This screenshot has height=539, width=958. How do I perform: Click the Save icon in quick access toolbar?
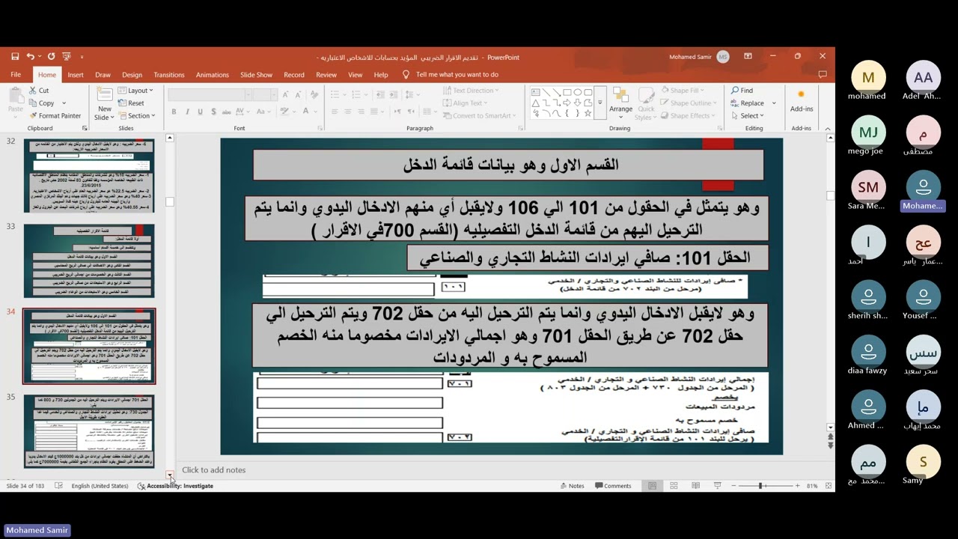(15, 56)
